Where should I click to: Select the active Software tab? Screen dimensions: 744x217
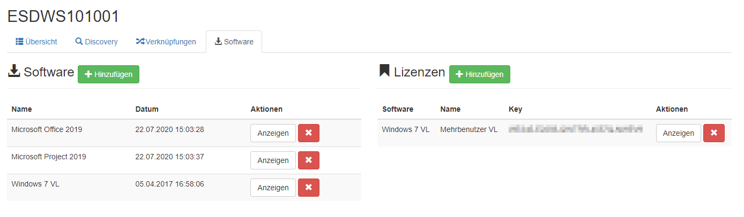tap(234, 42)
